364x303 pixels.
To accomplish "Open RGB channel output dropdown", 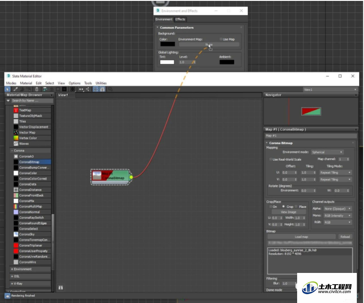I will coord(338,222).
